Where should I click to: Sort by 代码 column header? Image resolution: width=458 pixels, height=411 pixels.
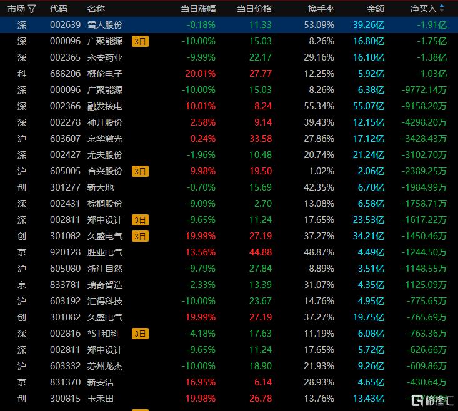tap(58, 9)
